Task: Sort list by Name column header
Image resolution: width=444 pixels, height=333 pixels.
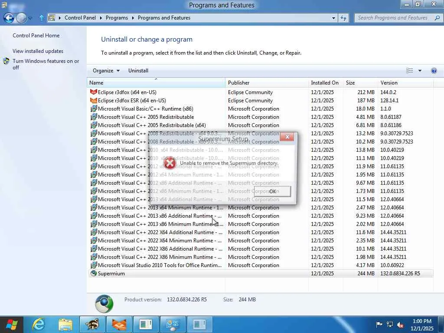Action: point(156,83)
